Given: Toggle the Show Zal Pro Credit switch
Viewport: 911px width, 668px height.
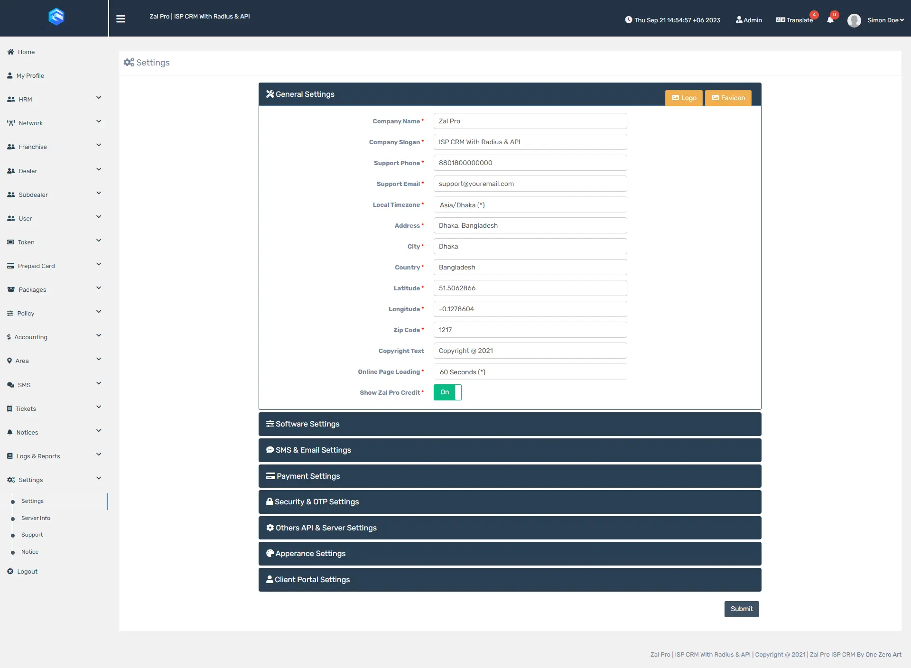Looking at the screenshot, I should click(x=447, y=392).
